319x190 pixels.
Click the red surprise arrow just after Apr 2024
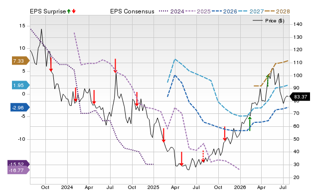coord(94,97)
